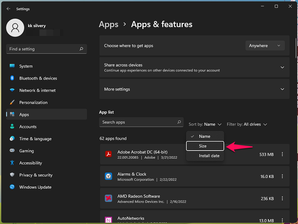Open Windows Update
298x224 pixels.
(47, 187)
